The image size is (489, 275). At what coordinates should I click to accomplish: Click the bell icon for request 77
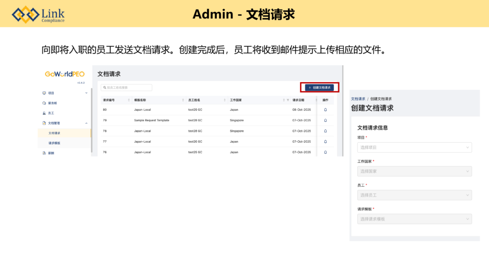click(325, 141)
